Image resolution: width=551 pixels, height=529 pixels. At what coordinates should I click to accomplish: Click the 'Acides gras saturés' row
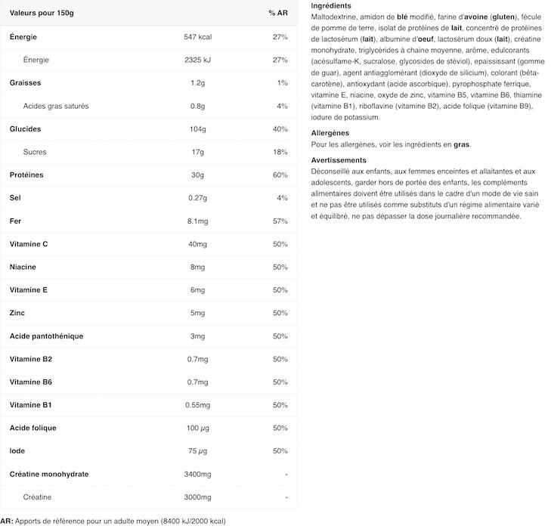(x=148, y=106)
